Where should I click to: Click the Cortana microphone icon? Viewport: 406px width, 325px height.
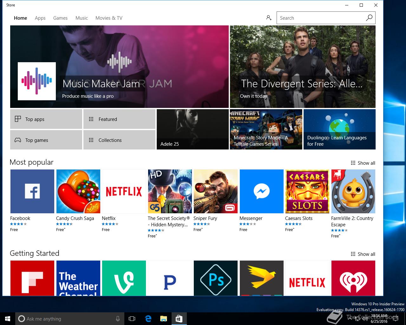[x=118, y=319]
